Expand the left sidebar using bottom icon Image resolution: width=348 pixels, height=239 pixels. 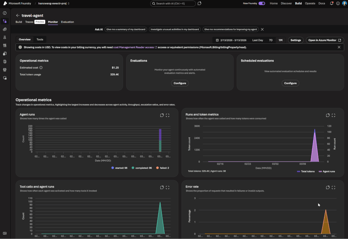[5, 233]
